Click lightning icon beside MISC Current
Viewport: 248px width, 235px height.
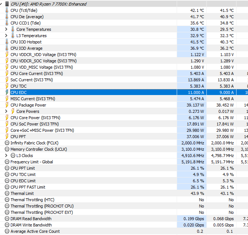click(x=7, y=99)
